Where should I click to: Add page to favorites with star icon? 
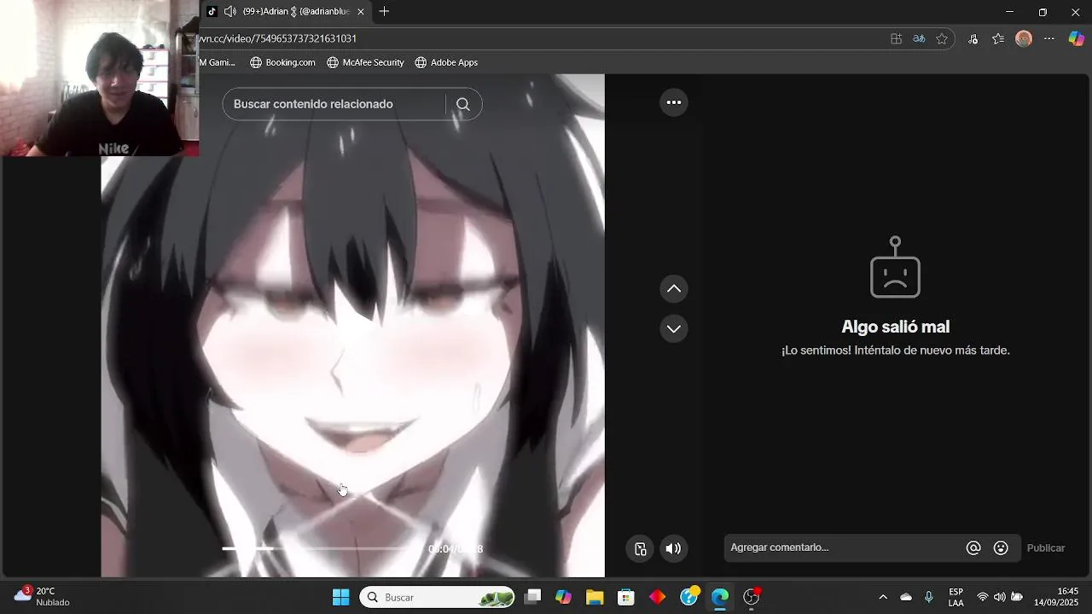pyautogui.click(x=942, y=38)
